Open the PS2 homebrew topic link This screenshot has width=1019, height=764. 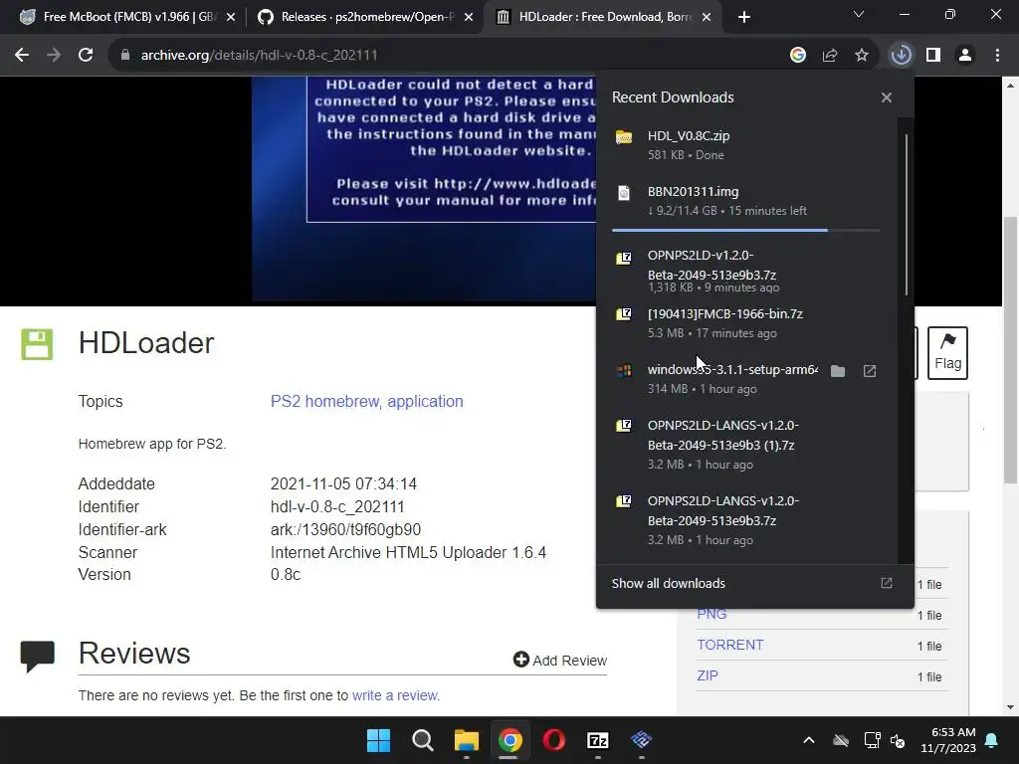tap(325, 402)
